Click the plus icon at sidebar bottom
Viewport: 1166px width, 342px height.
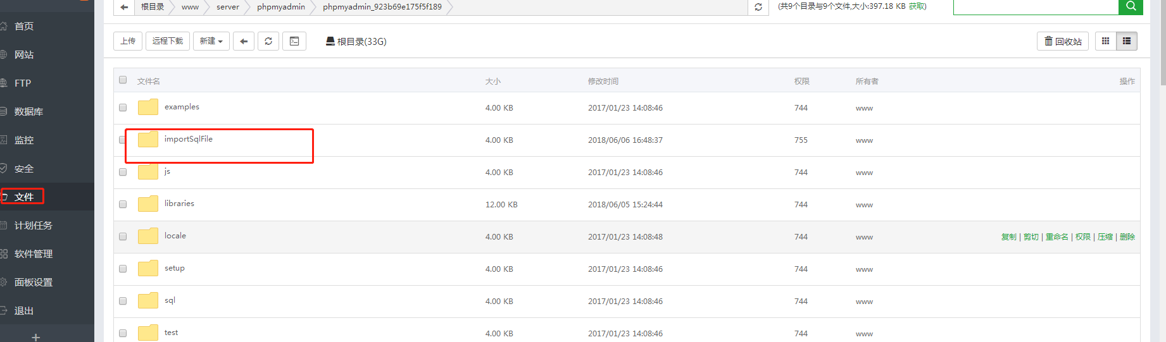[36, 337]
